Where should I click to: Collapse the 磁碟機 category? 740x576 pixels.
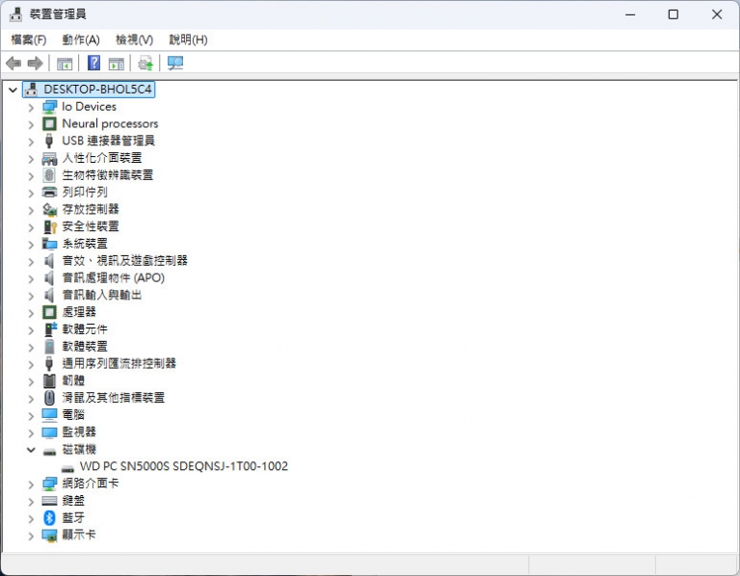(31, 450)
